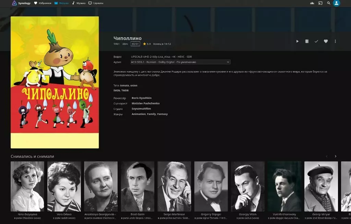Open the IMDb link
Image resolution: width=351 pixels, height=224 pixels.
[x=117, y=90]
